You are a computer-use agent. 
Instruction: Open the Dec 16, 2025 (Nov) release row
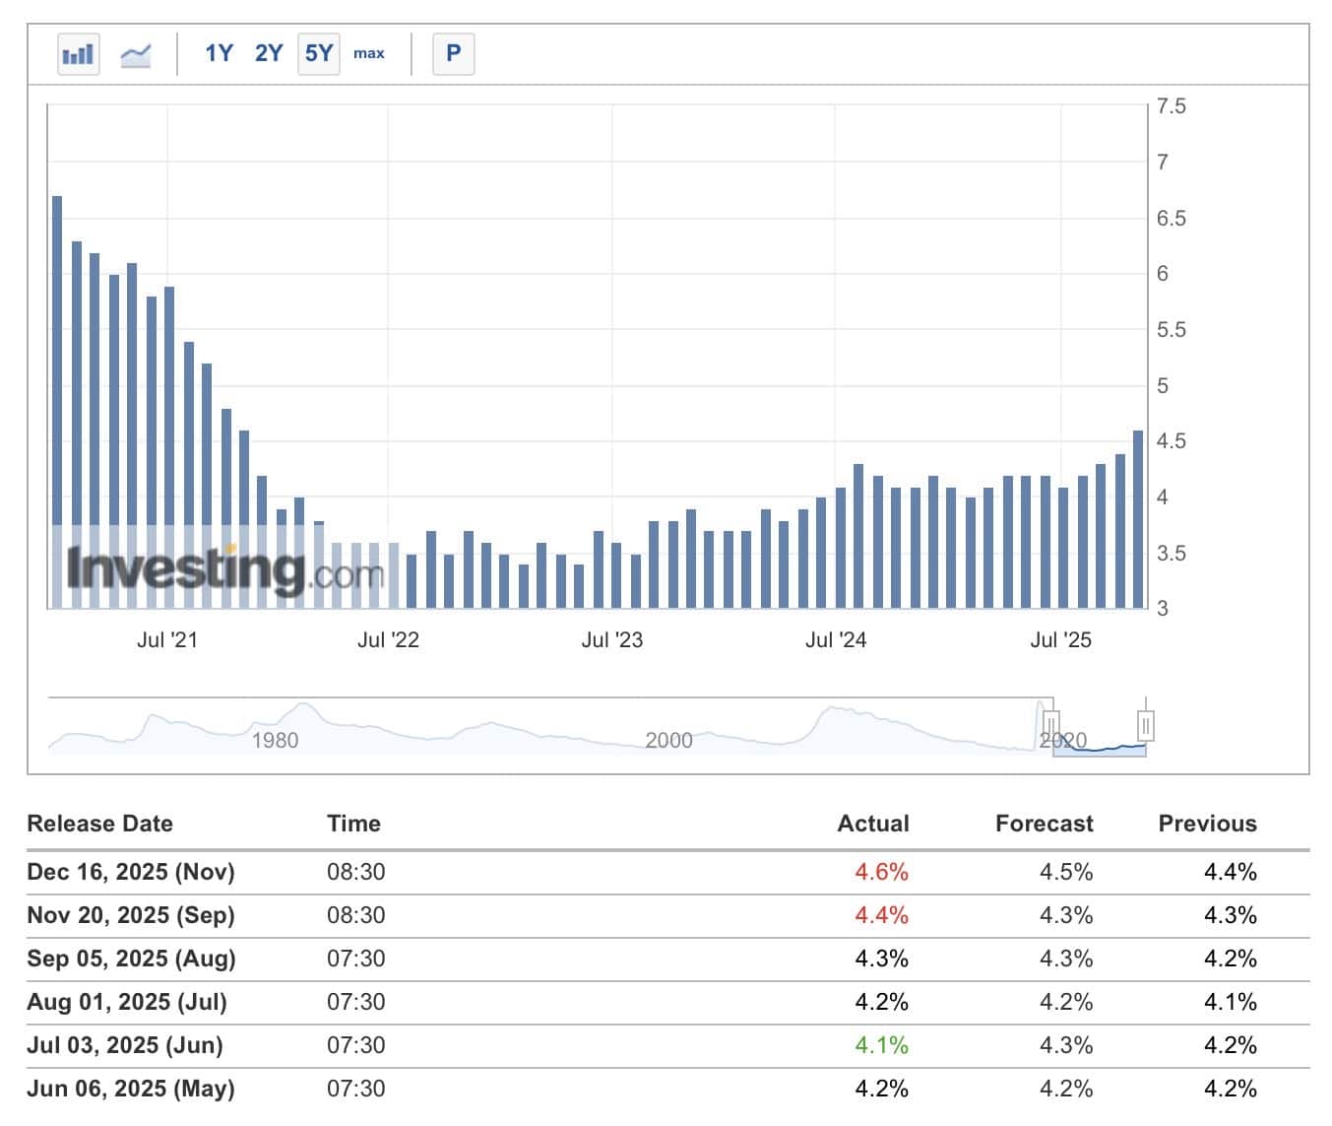pos(131,872)
